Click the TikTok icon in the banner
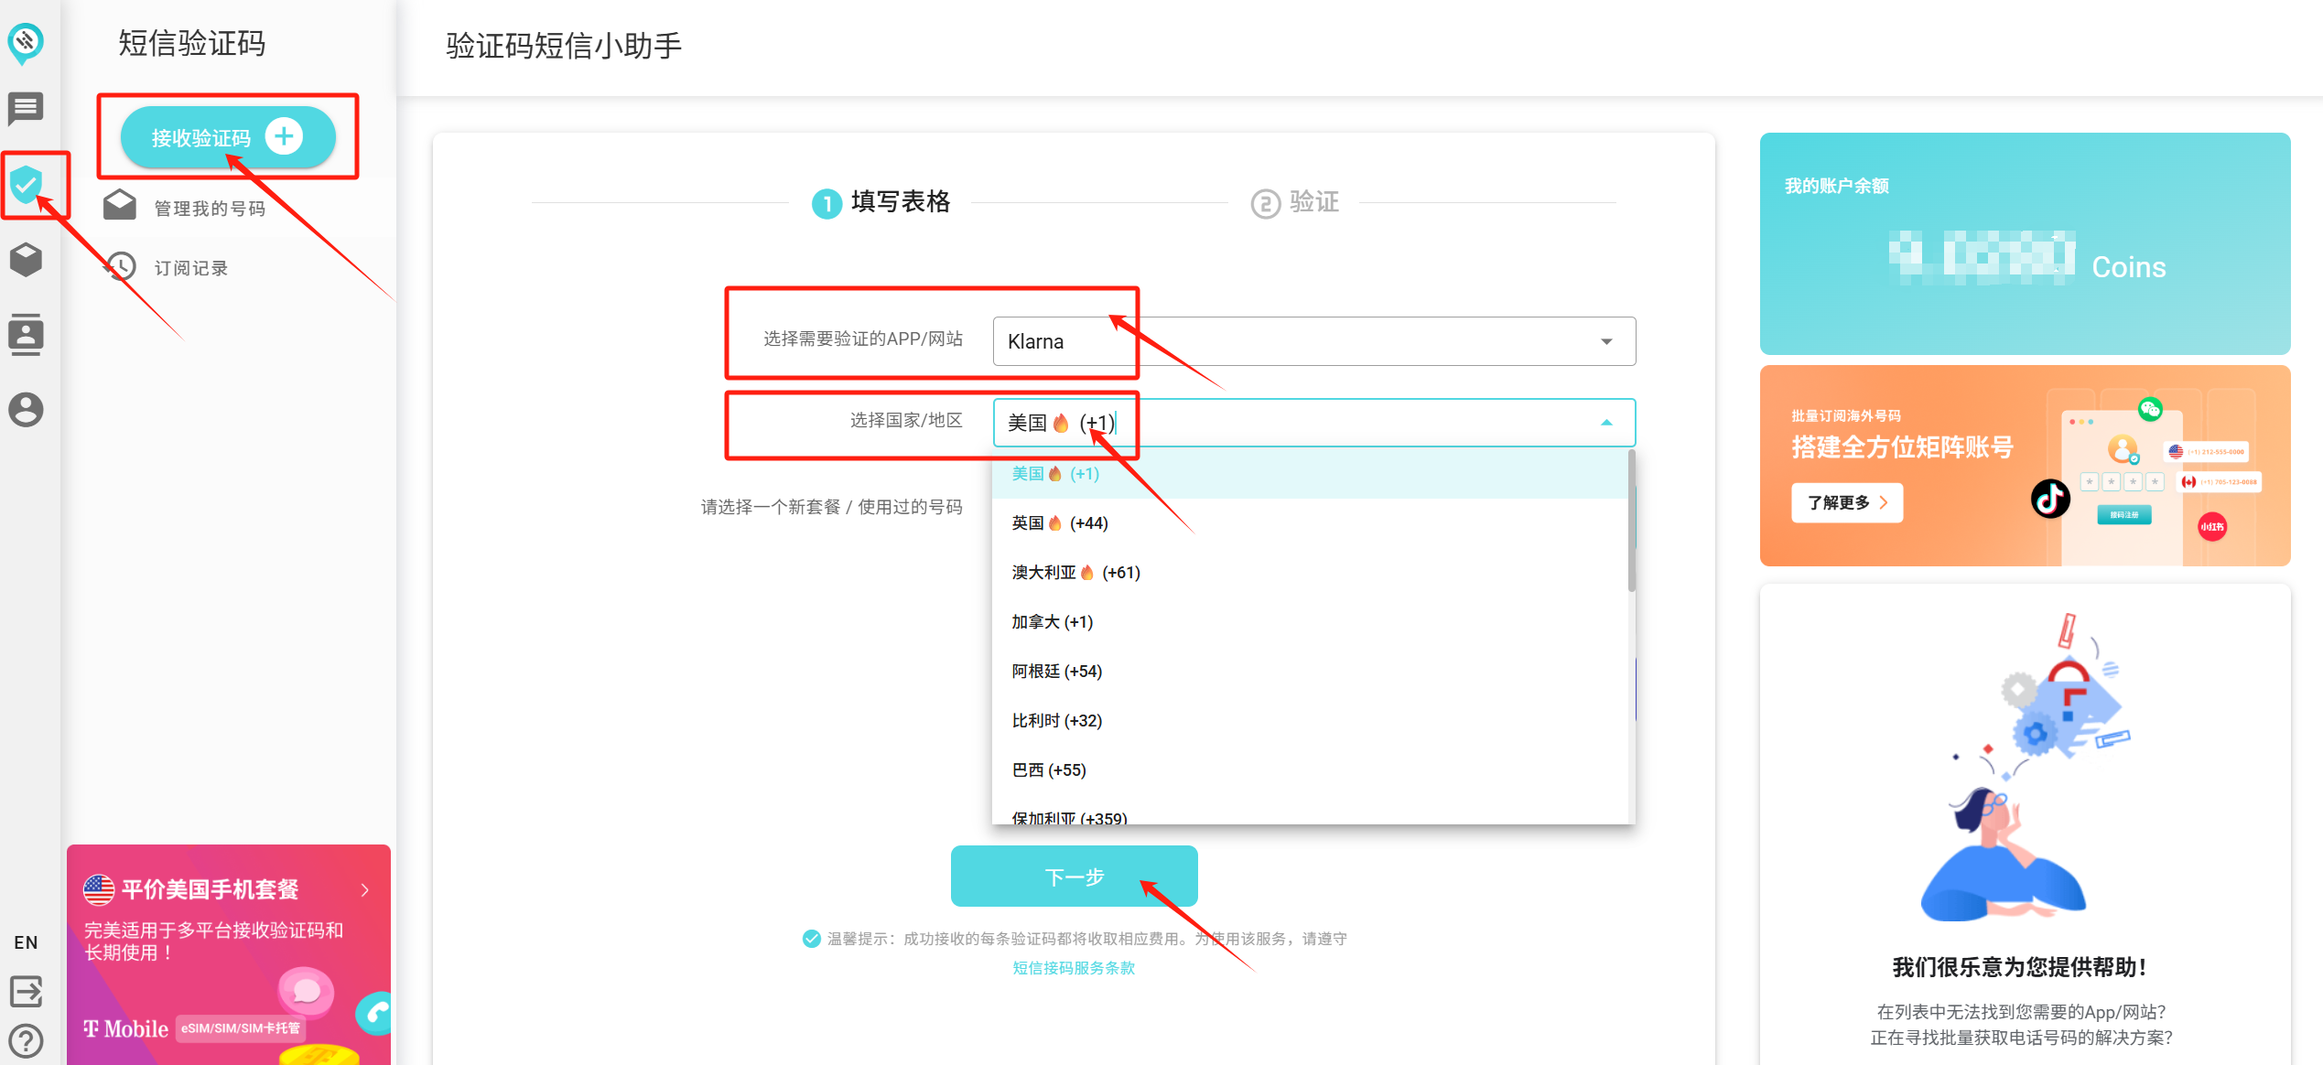Screen dimensions: 2323x1065 click(2050, 499)
